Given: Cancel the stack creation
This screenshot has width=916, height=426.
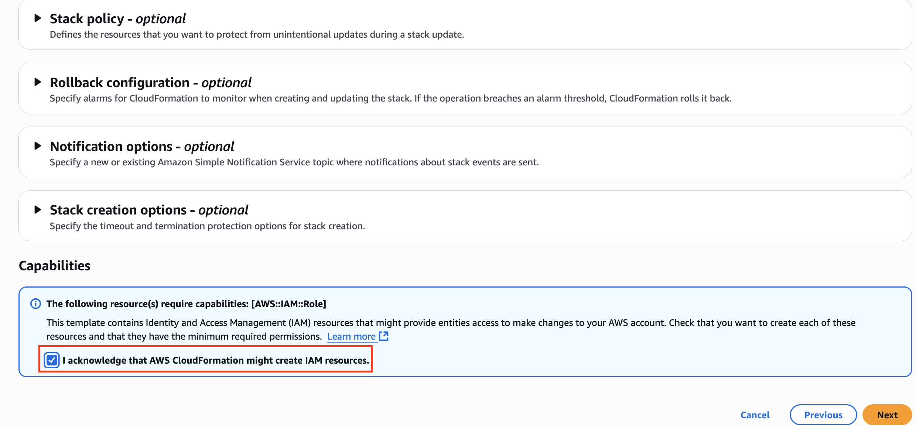Looking at the screenshot, I should coord(755,415).
